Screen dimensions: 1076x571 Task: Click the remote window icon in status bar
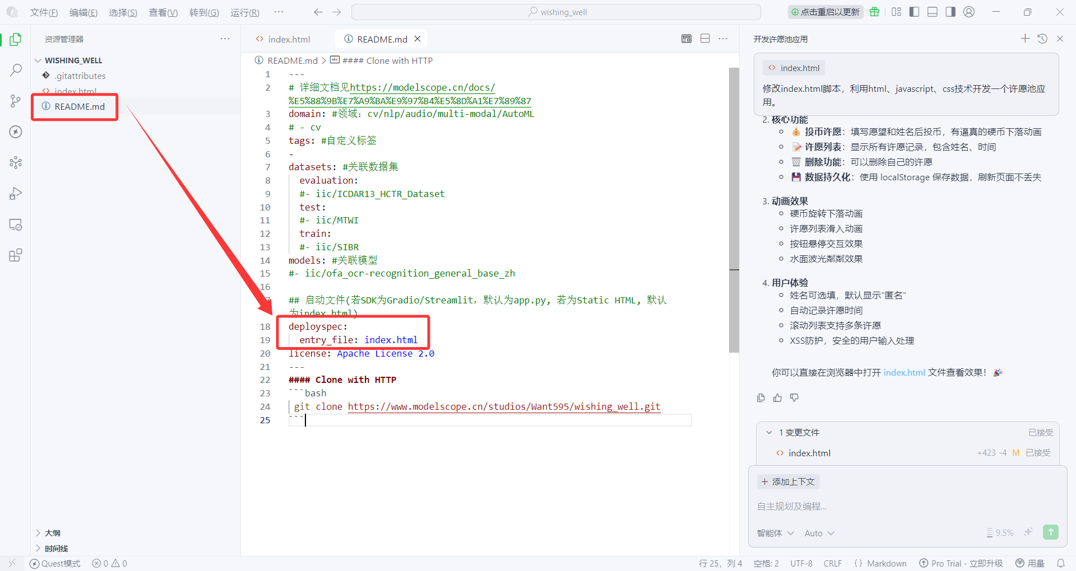click(x=12, y=563)
